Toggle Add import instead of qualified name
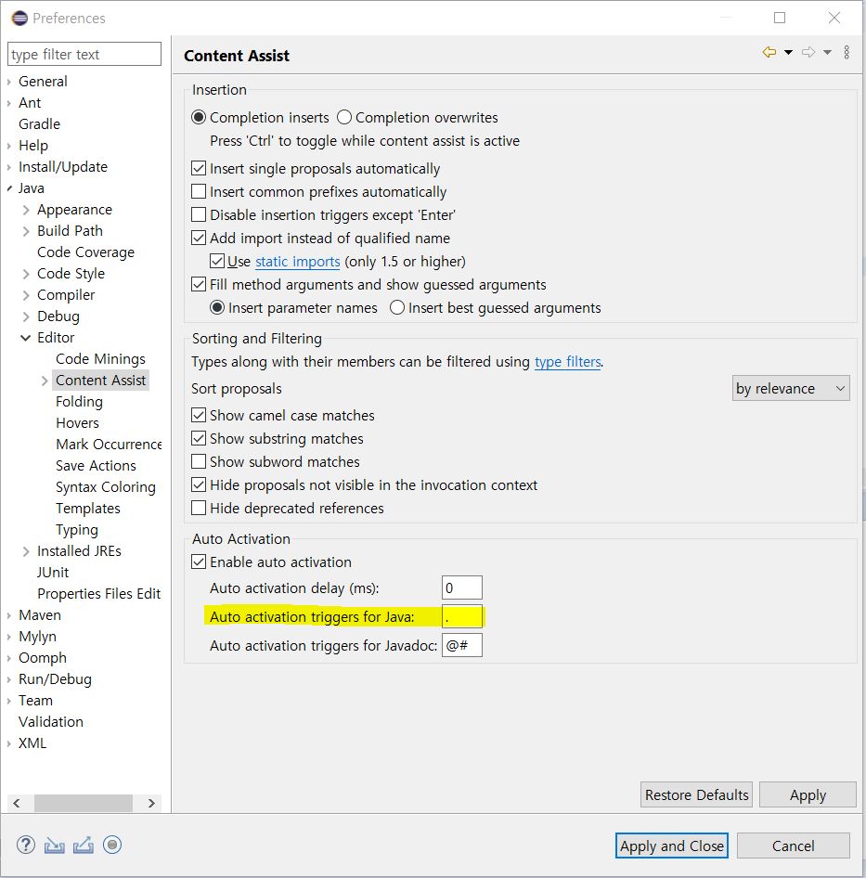The height and width of the screenshot is (878, 866). [199, 238]
